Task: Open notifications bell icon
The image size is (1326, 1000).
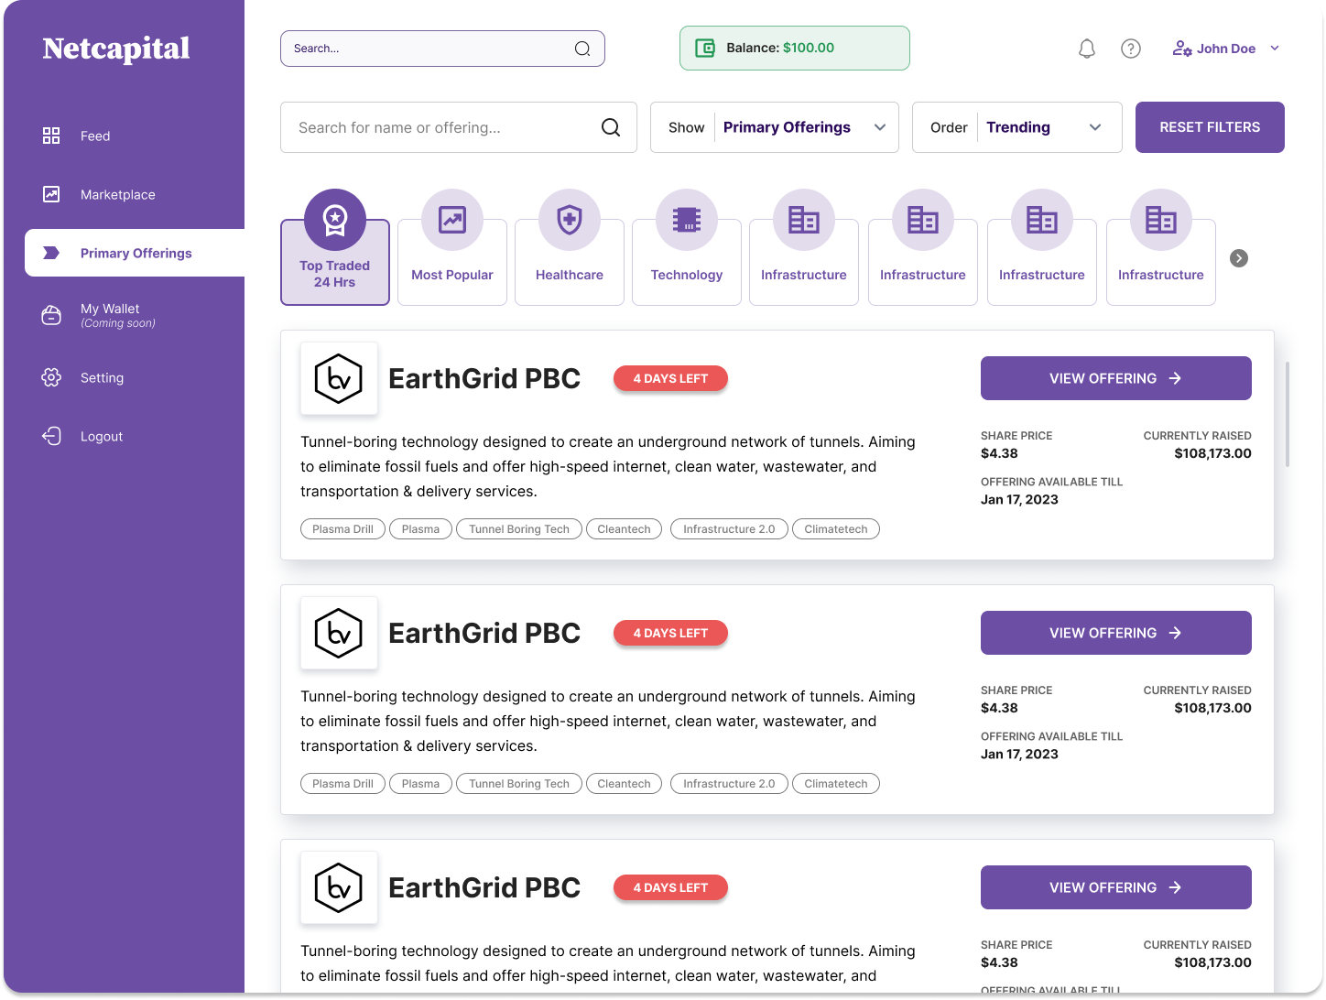Action: [x=1087, y=49]
